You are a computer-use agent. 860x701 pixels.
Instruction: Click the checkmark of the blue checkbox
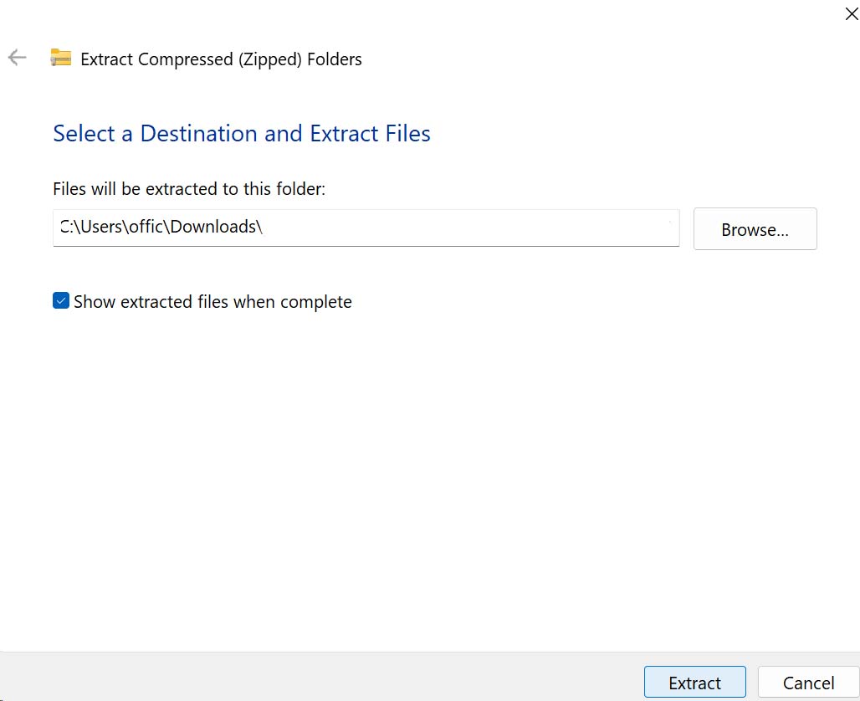[x=61, y=301]
